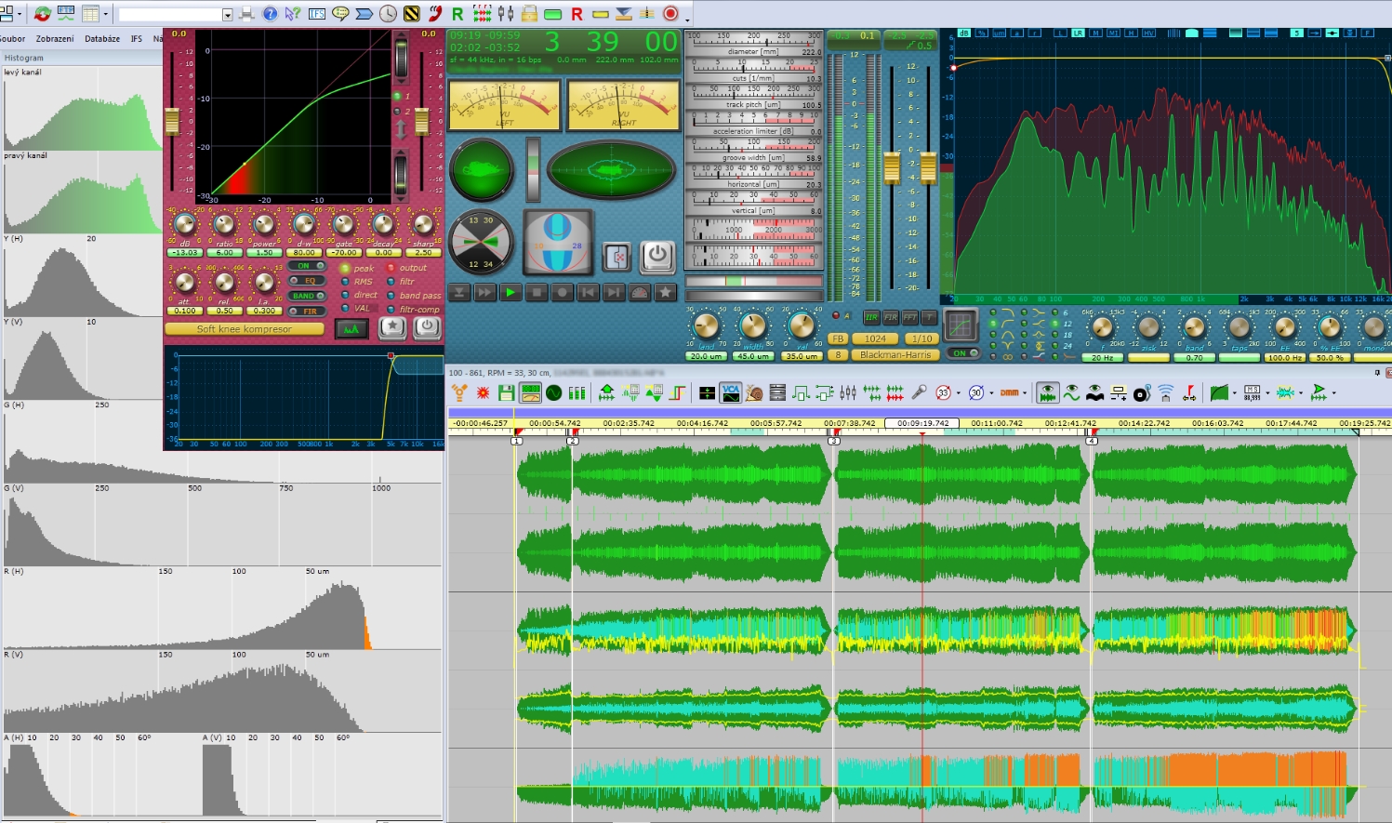1392x823 pixels.
Task: Click the large power button near transport
Action: (657, 257)
